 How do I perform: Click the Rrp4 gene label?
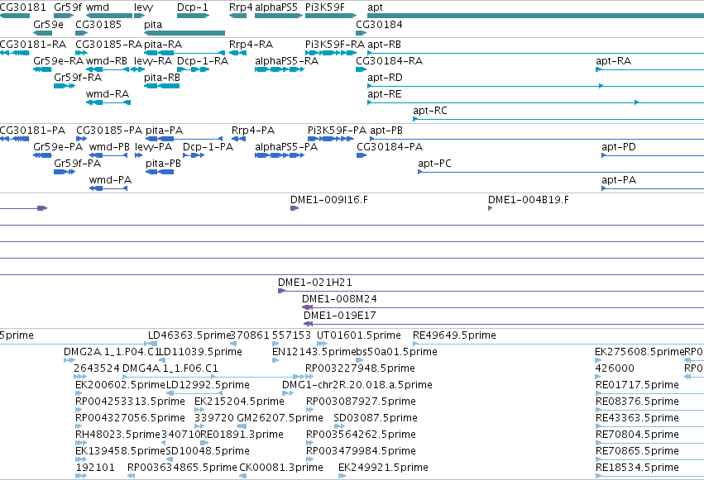tap(241, 7)
